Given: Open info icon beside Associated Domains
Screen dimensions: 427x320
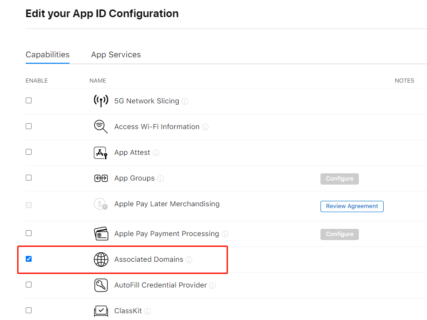Looking at the screenshot, I should pos(189,260).
